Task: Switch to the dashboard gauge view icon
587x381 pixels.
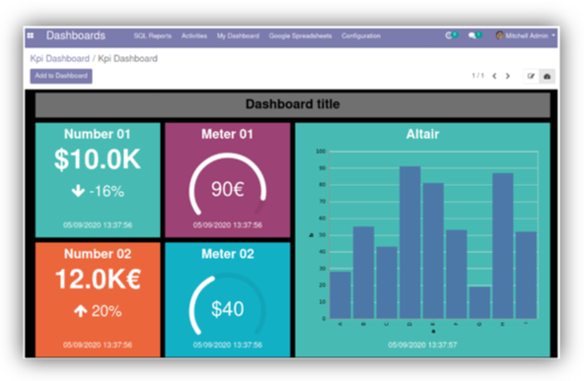Action: [547, 76]
